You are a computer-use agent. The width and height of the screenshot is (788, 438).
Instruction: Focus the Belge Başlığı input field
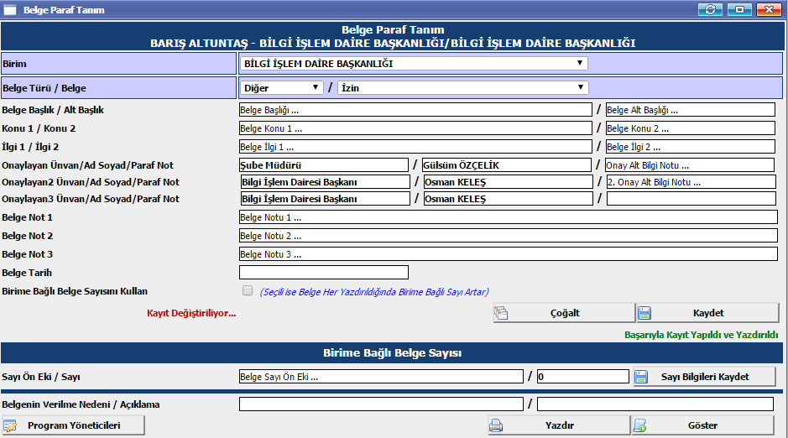pyautogui.click(x=415, y=110)
